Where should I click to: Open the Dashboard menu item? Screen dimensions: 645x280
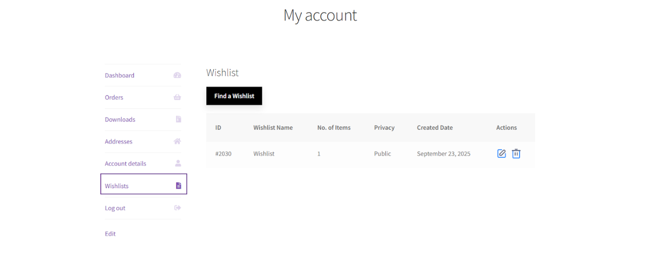click(x=119, y=75)
